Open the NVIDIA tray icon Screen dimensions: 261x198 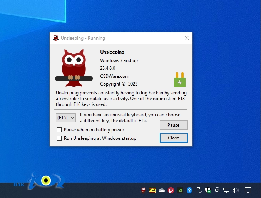click(x=180, y=190)
